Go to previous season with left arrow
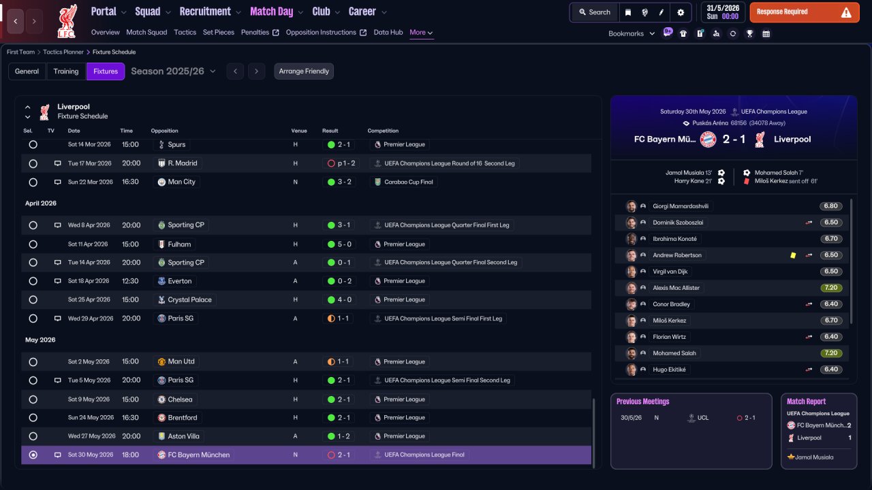 click(x=235, y=71)
